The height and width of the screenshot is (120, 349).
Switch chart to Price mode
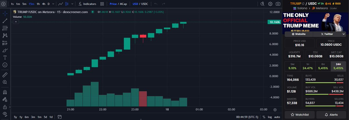coord(113,4)
